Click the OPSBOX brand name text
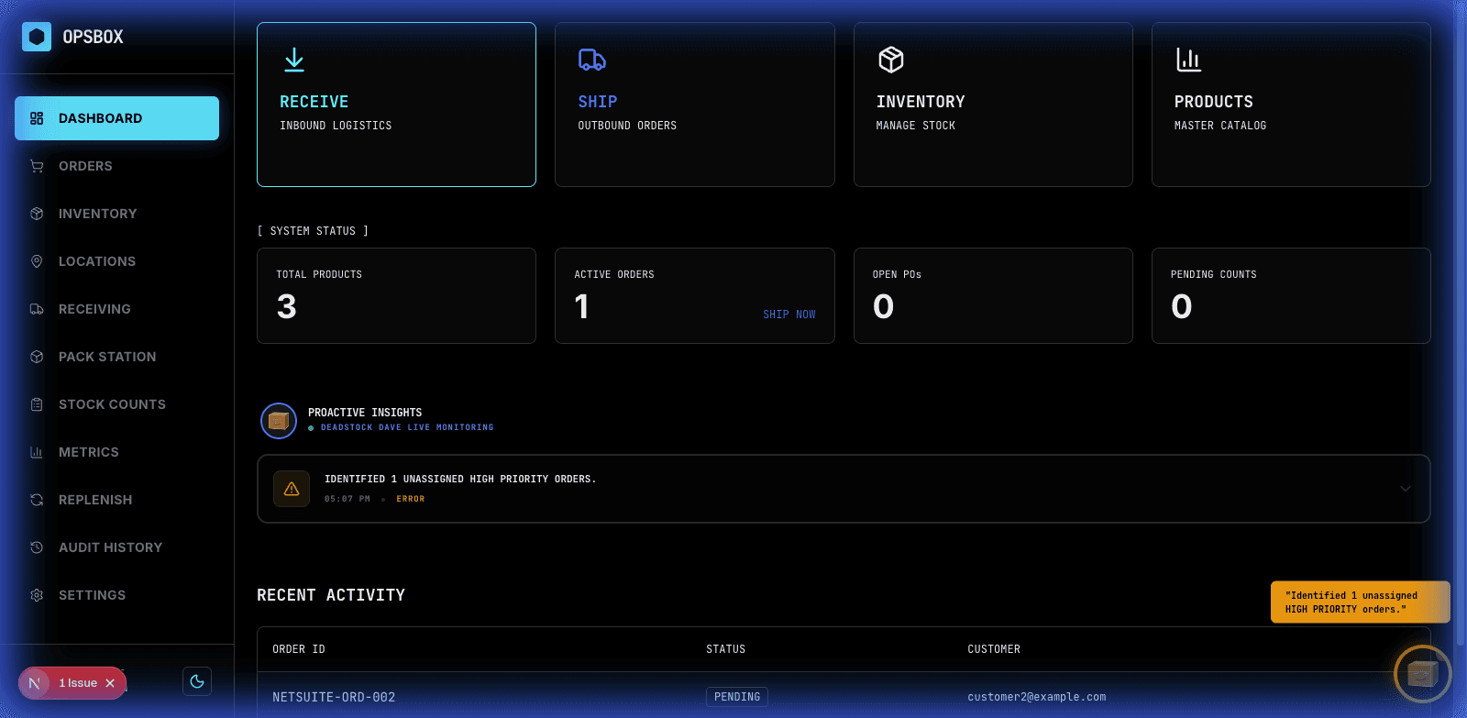 [x=93, y=37]
